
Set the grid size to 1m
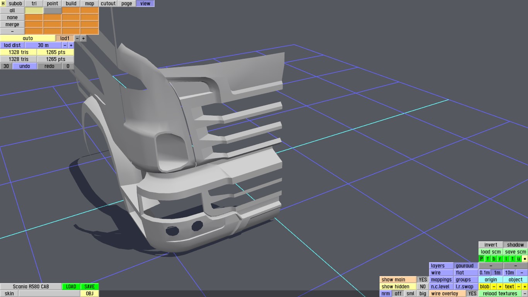coord(497,273)
